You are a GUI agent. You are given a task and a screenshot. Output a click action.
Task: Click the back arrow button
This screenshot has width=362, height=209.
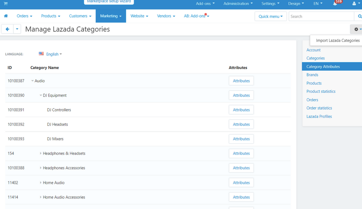tap(7, 29)
